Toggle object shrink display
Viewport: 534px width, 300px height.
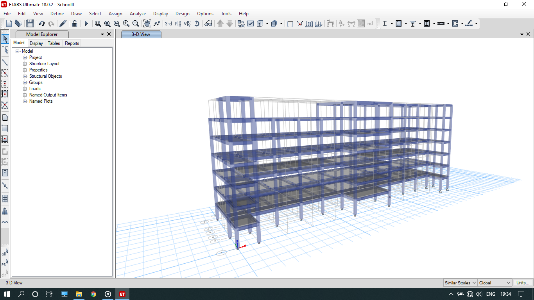click(241, 23)
